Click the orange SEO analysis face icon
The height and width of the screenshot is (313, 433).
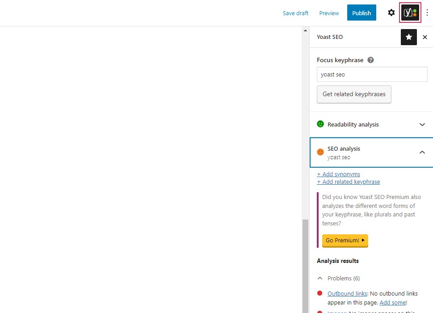320,152
